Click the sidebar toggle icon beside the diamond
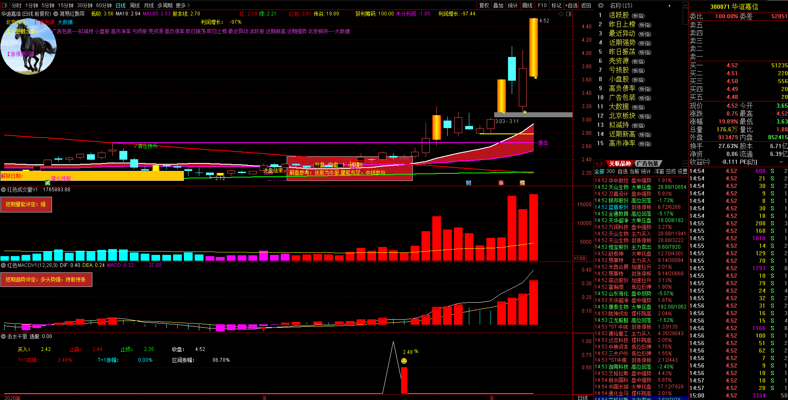The width and height of the screenshot is (788, 400). pos(569,14)
